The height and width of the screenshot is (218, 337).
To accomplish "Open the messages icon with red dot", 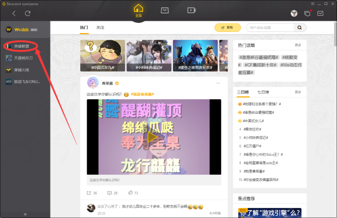I will pyautogui.click(x=308, y=13).
